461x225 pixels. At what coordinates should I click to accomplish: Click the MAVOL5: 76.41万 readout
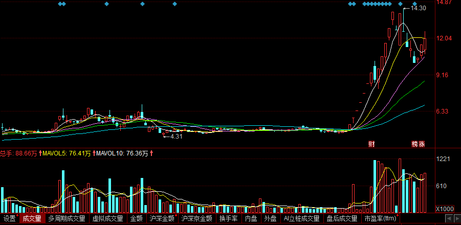click(67, 153)
